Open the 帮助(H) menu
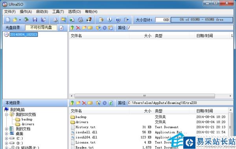 [91, 12]
